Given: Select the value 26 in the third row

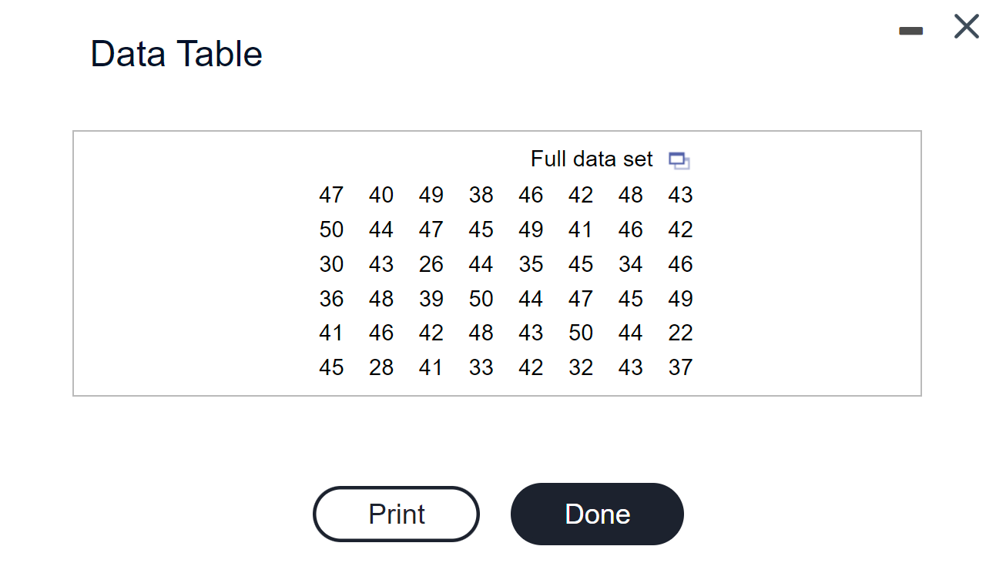Looking at the screenshot, I should coord(431,264).
